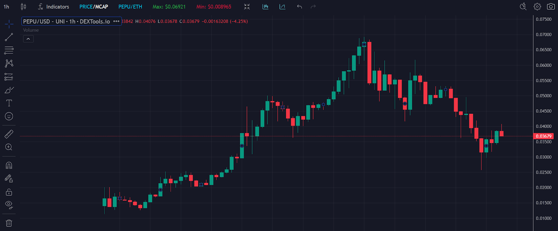This screenshot has width=558, height=231.
Task: Open quick search with lightning magnifier
Action: pyautogui.click(x=523, y=7)
